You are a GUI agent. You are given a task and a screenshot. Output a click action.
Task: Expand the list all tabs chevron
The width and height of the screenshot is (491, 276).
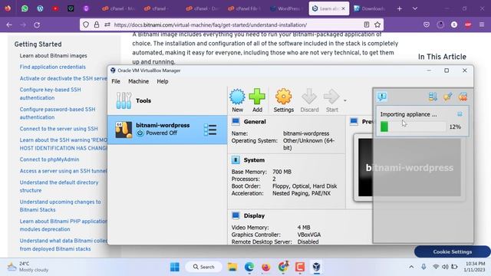(415, 8)
